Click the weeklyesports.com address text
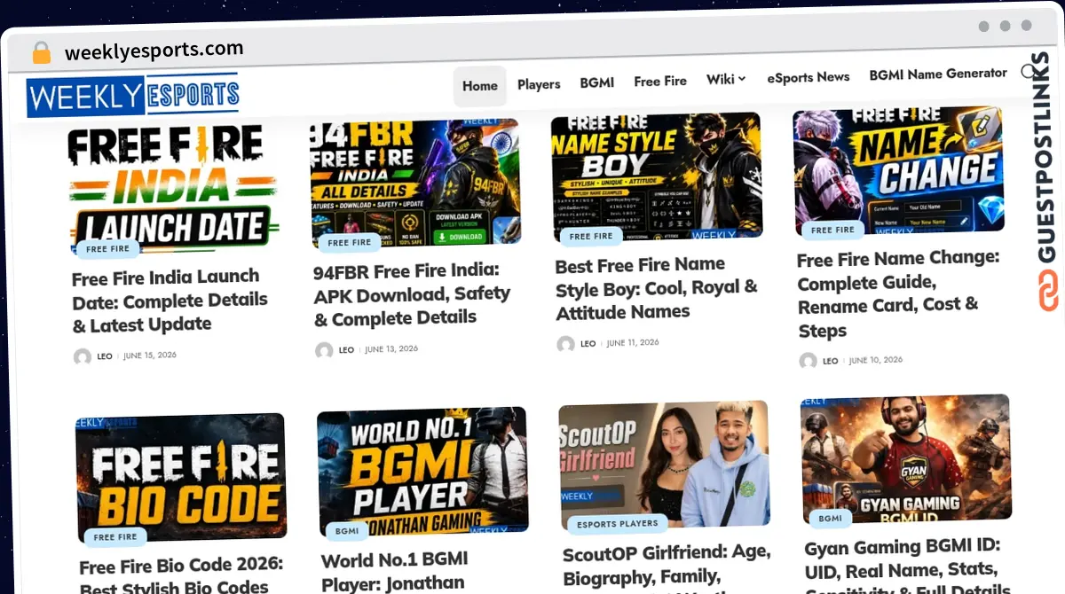The height and width of the screenshot is (594, 1065). [x=154, y=51]
